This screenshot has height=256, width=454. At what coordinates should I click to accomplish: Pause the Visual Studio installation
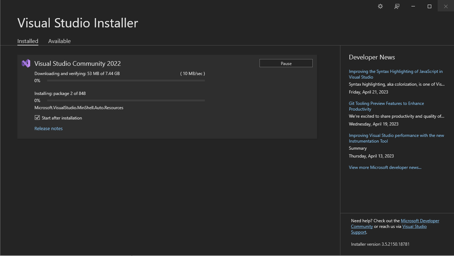[x=286, y=63]
